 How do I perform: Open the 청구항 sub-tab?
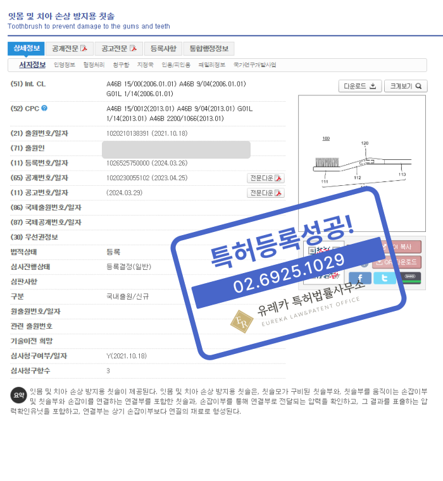tap(121, 65)
